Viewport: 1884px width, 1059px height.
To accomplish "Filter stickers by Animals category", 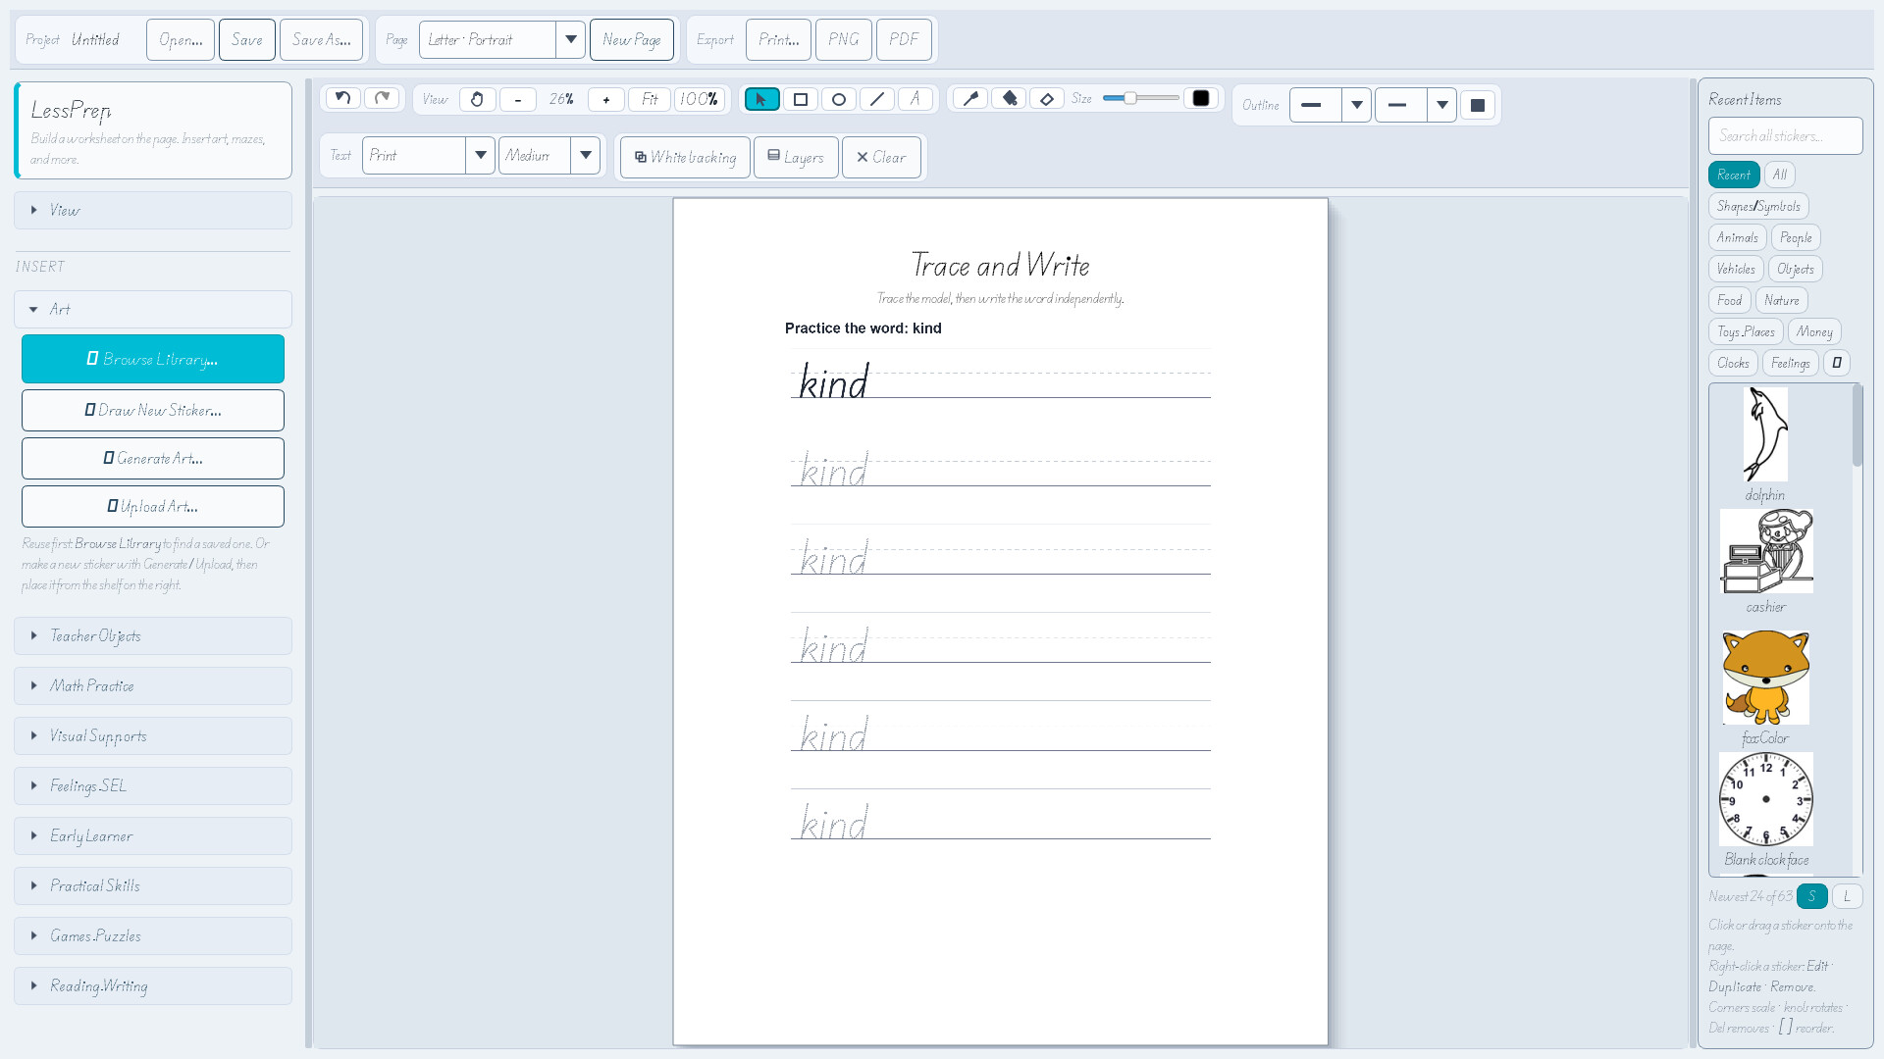I will 1737,237.
